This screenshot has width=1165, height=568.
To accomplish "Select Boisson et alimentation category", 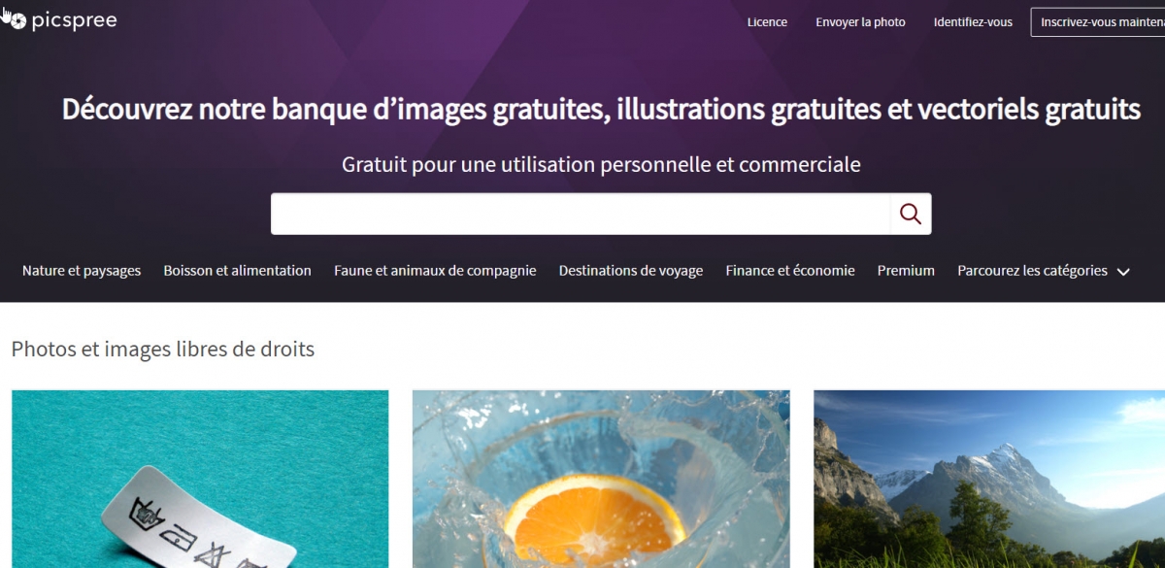I will pos(237,271).
